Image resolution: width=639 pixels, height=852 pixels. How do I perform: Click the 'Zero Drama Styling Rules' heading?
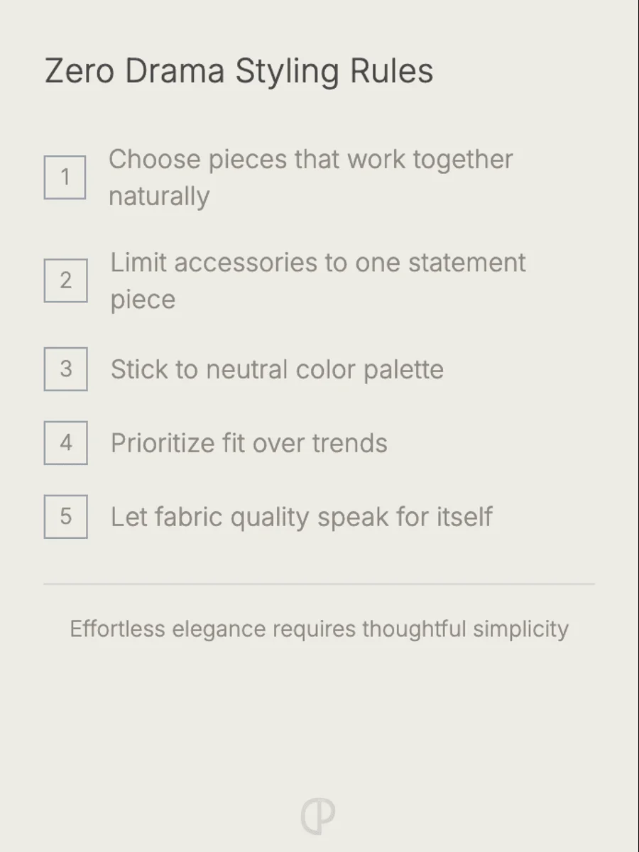[239, 72]
